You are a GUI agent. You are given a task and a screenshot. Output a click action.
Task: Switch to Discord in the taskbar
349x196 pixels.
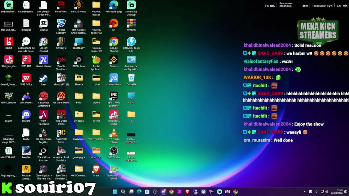[x=163, y=192]
